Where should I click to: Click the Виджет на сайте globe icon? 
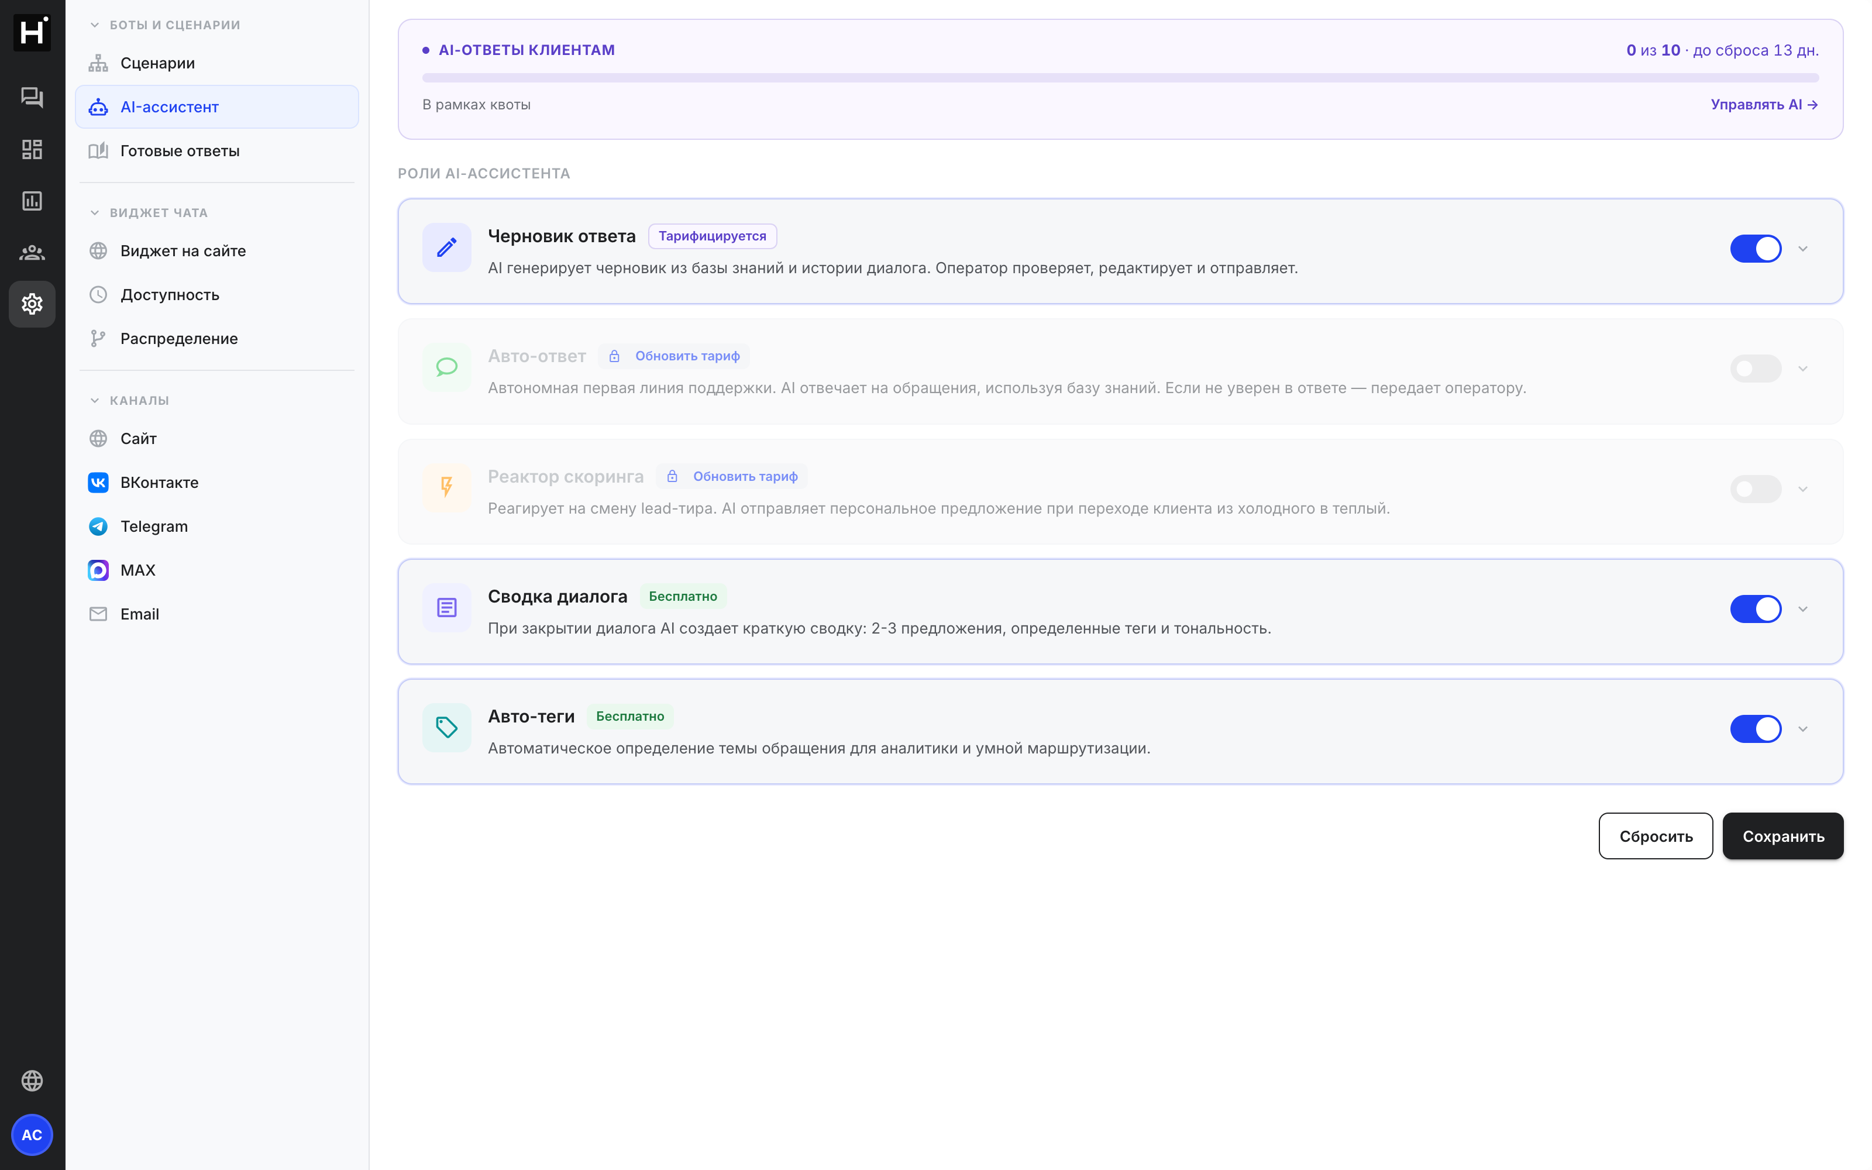(x=98, y=251)
